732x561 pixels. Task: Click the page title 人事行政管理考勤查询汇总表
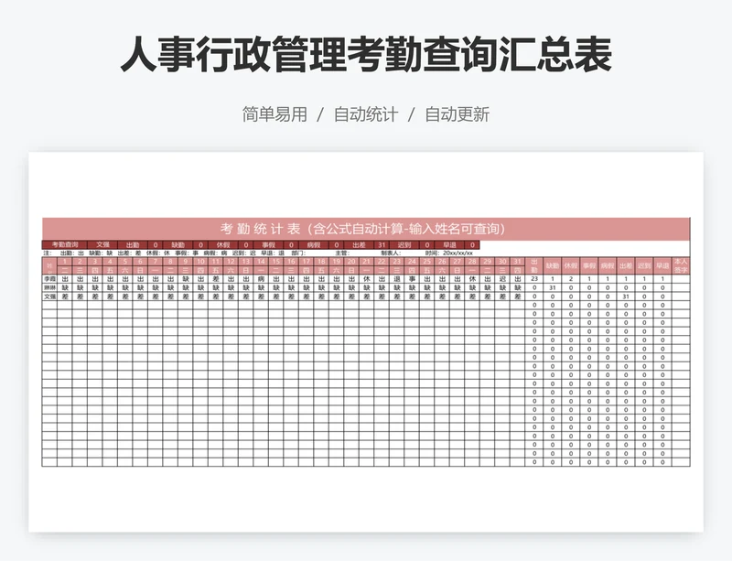[366, 55]
